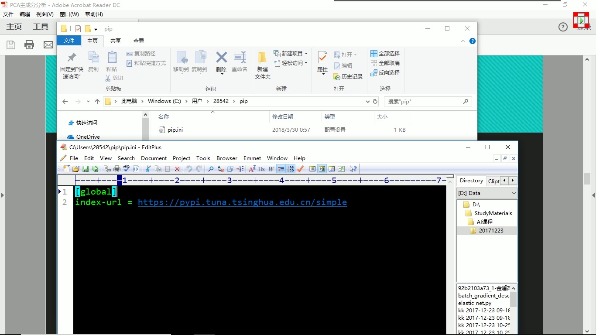Image resolution: width=596 pixels, height=335 pixels.
Task: Expand Explorer address bar history dropdown
Action: coord(367,101)
